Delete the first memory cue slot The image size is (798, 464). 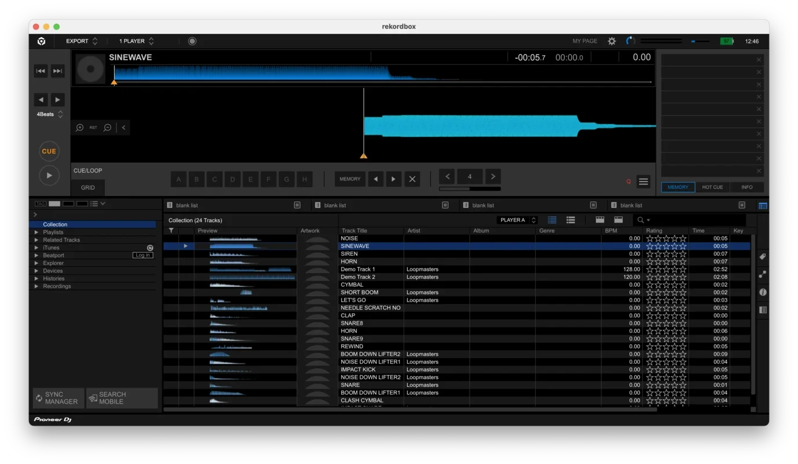759,60
